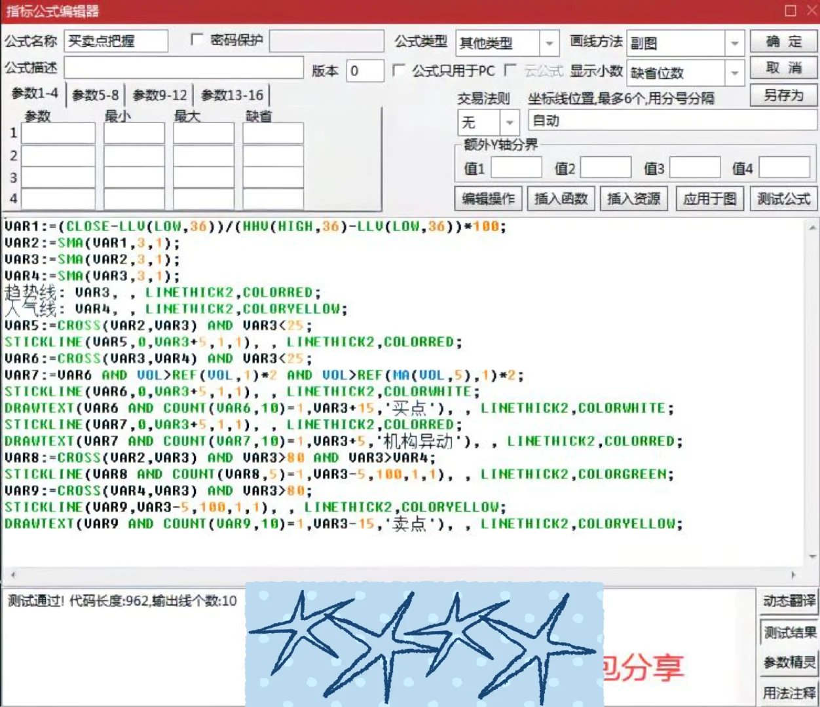Click the 公式名称 field containing 买卖点把握
The height and width of the screenshot is (707, 820).
118,41
